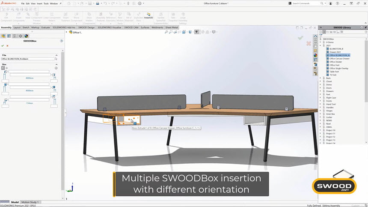Collapse the File section
This screenshot has height=207, width=368.
[56, 55]
